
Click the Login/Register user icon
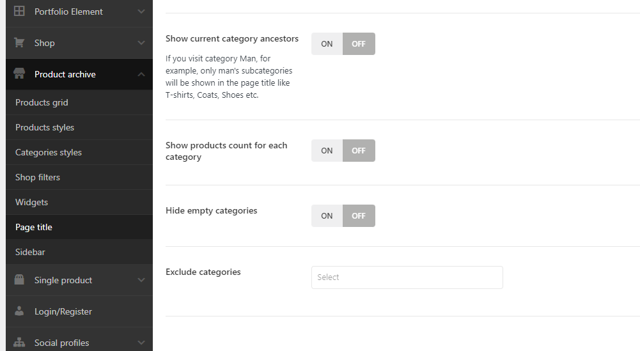(x=19, y=311)
